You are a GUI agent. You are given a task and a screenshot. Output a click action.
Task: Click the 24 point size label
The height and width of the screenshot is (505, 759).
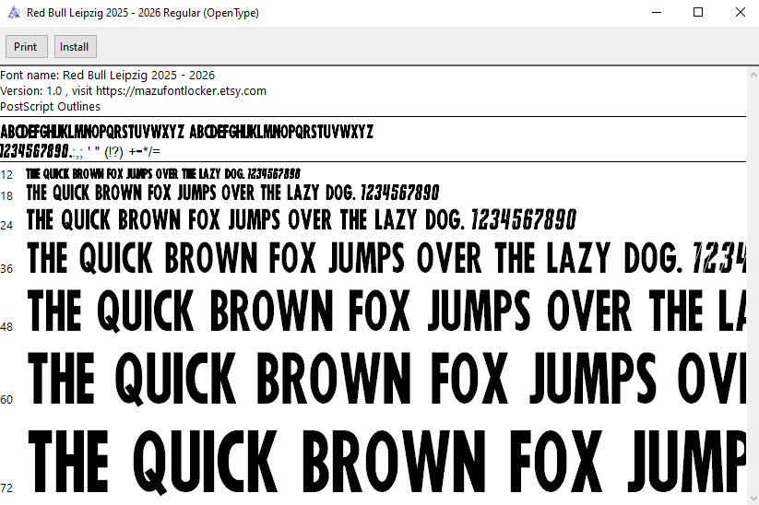(6, 225)
